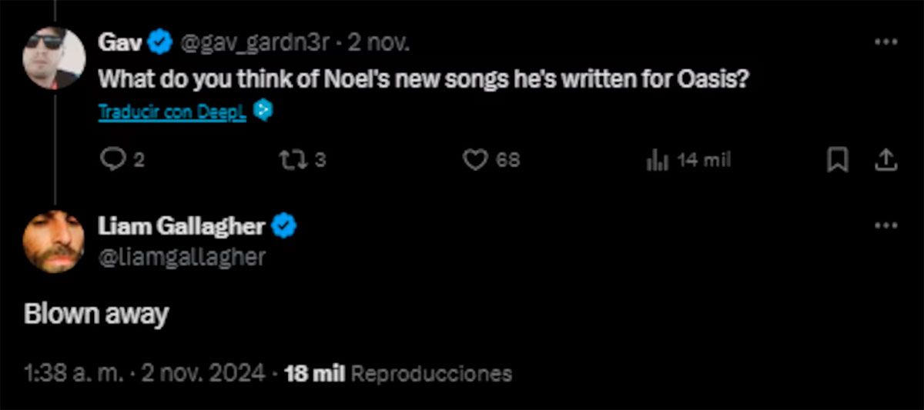The image size is (924, 410).
Task: Retweet Gav's question about Noel's songs
Action: pos(293,159)
